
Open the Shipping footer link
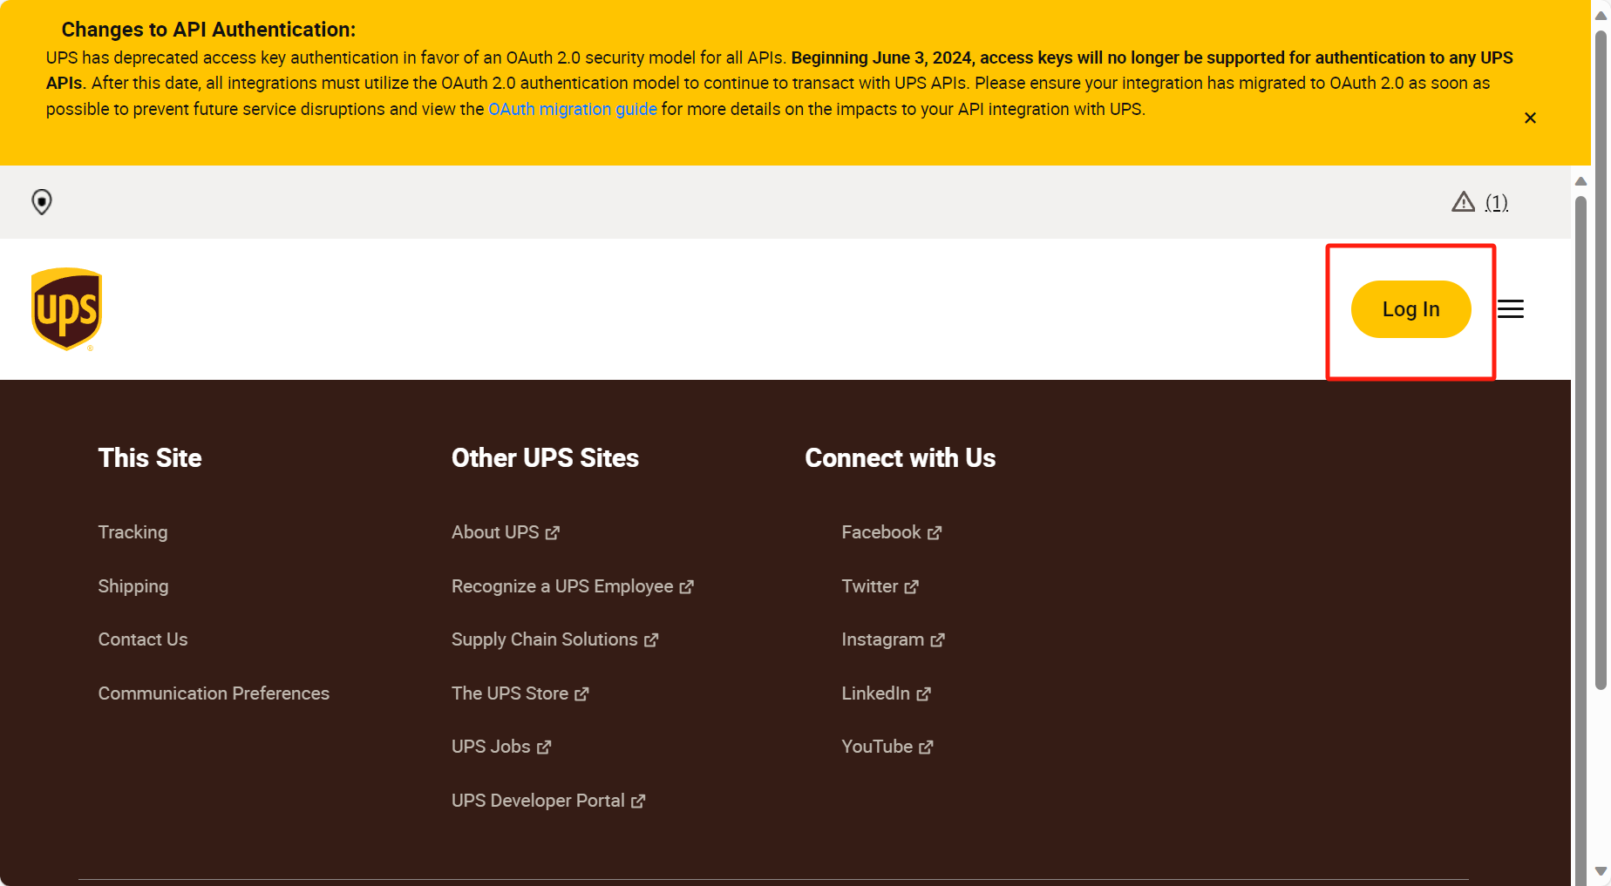click(133, 586)
